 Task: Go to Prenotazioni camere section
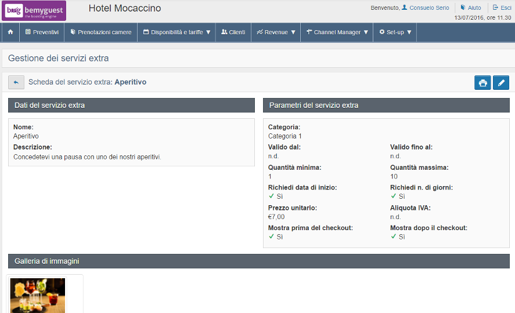click(100, 32)
